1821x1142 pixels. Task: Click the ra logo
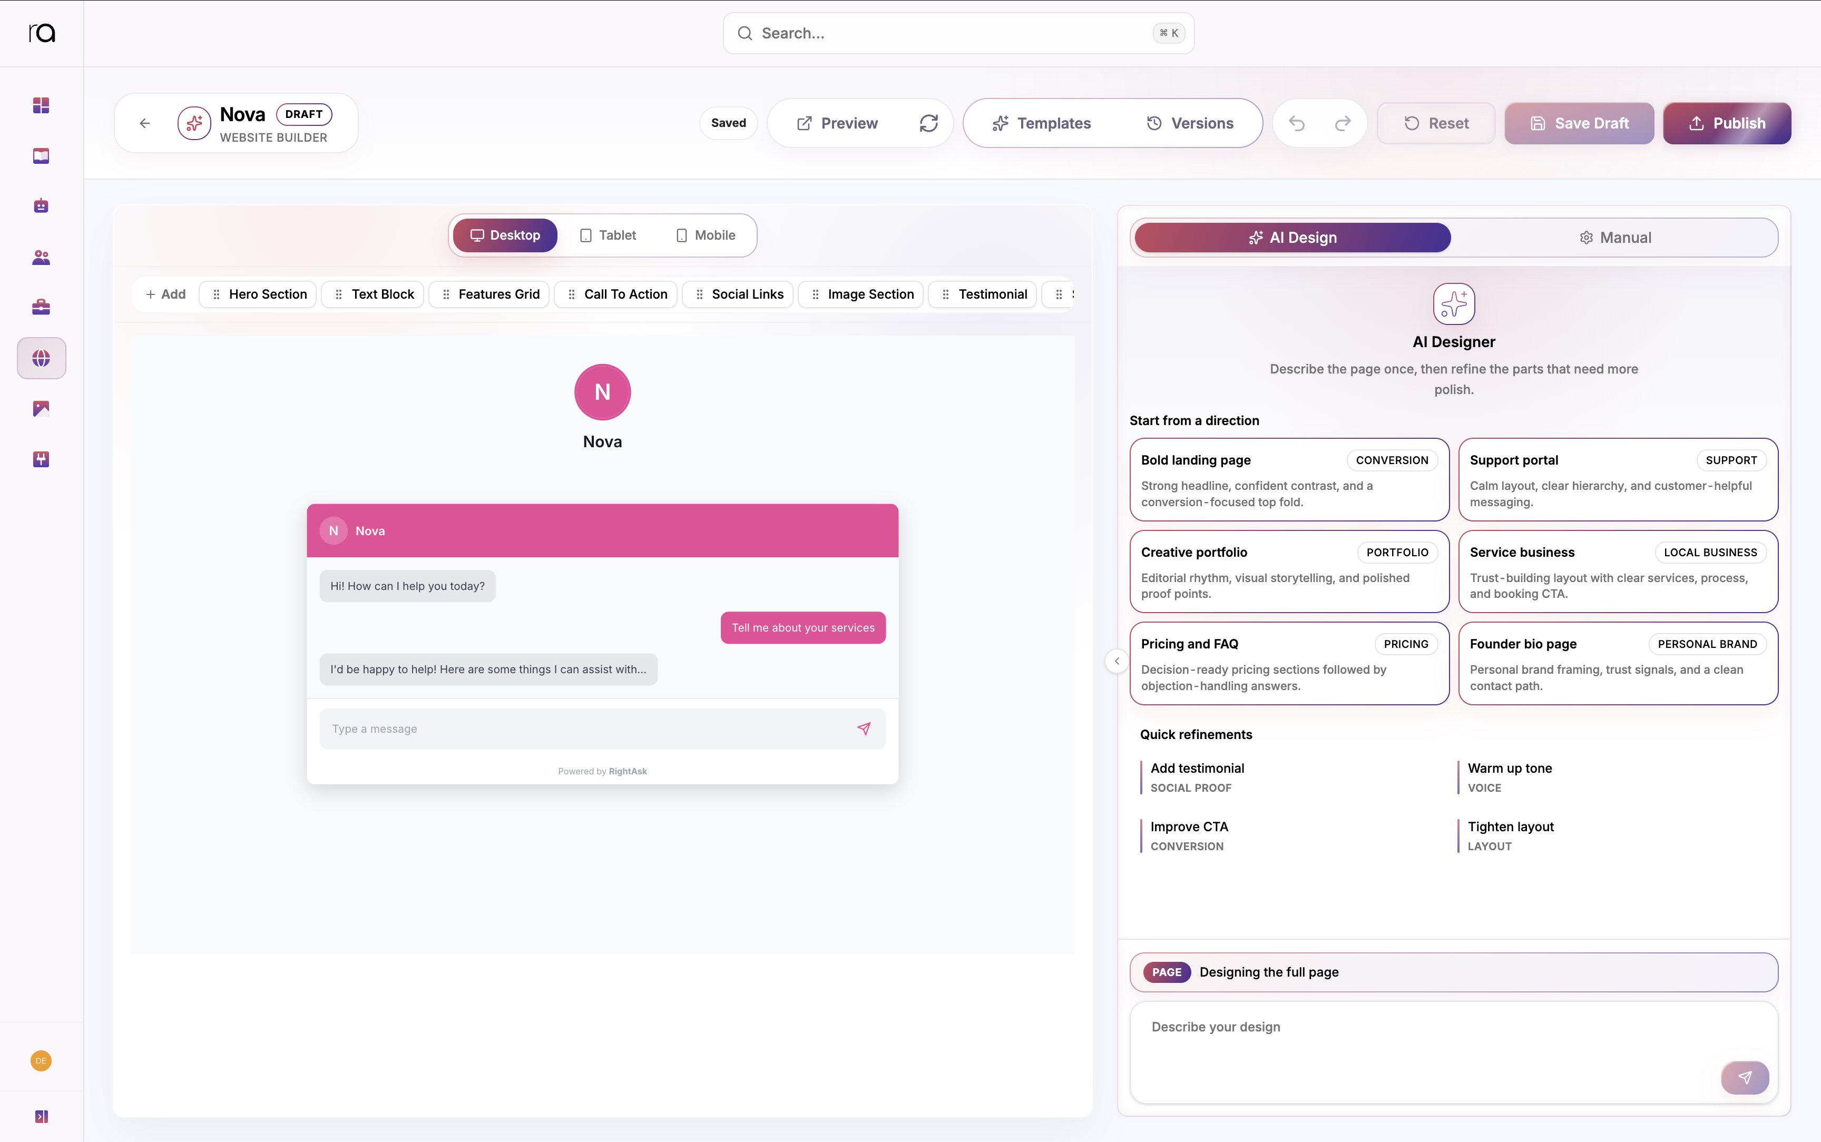(x=42, y=33)
